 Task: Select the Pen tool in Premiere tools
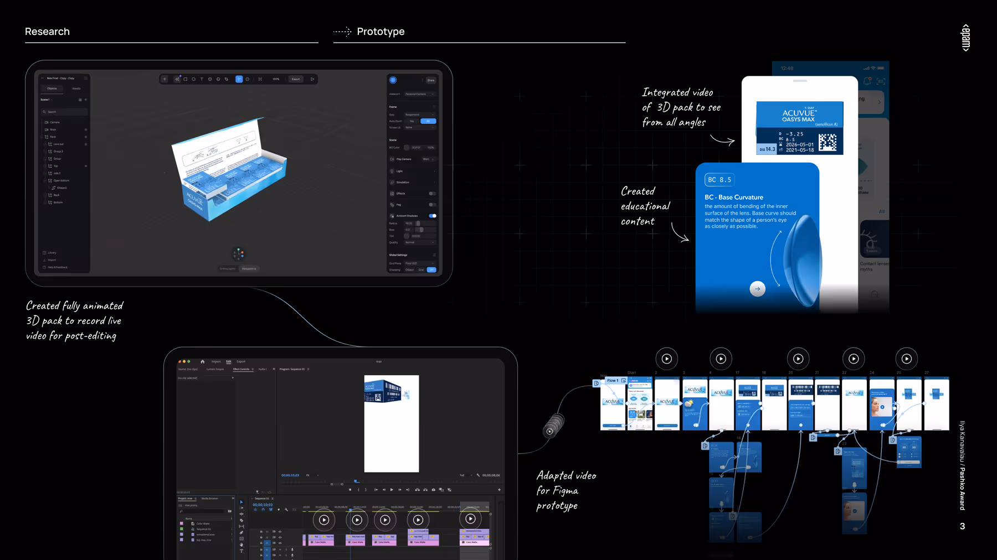(241, 532)
